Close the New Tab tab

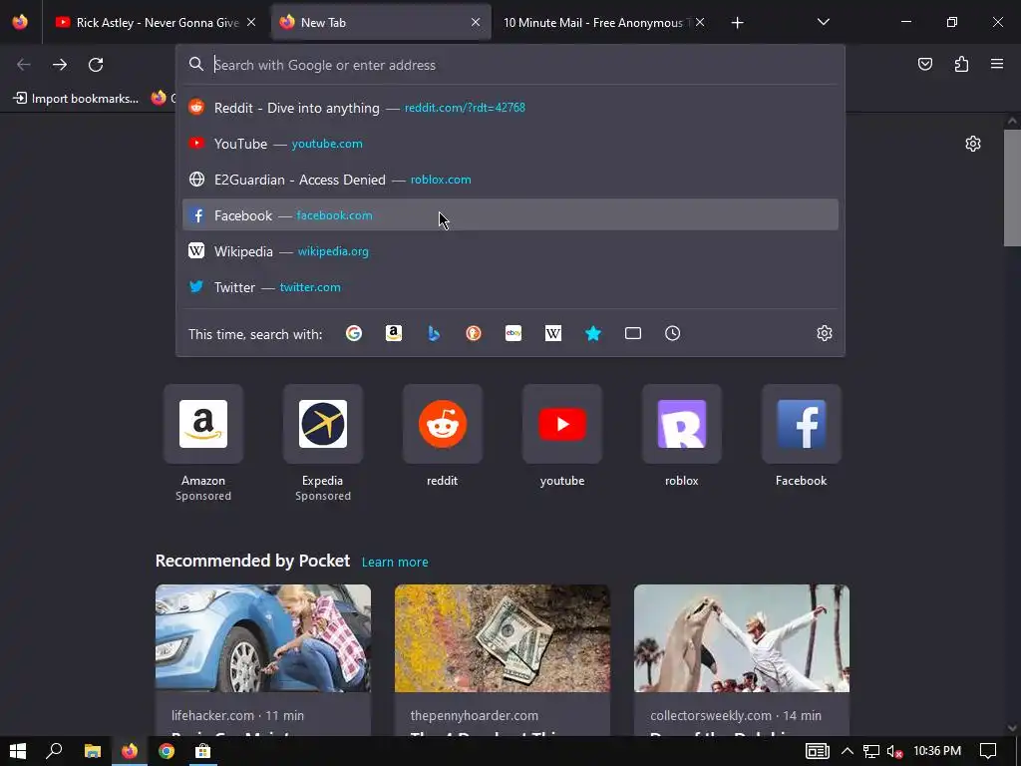[476, 22]
